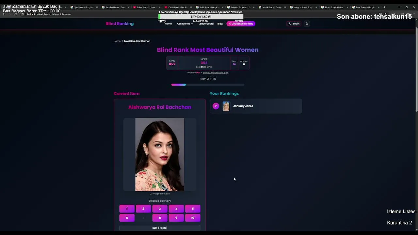
Task: Click the RANK #27 stat
Action: (172, 63)
